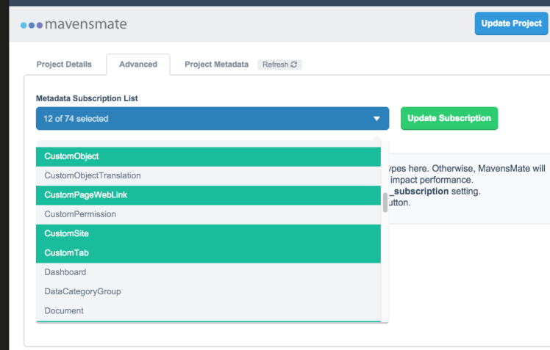Click the dropdown caret arrow

click(x=376, y=119)
